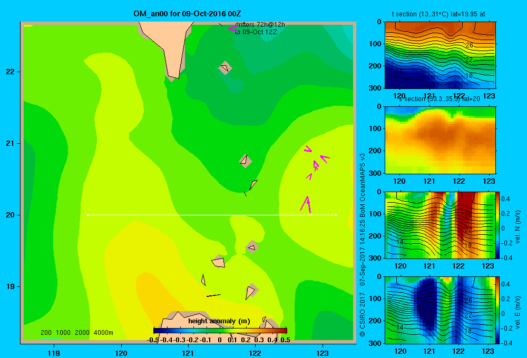Click the magenta drifter arrow beside the drifters legend
Image resolution: width=527 pixels, height=358 pixels.
tap(232, 29)
